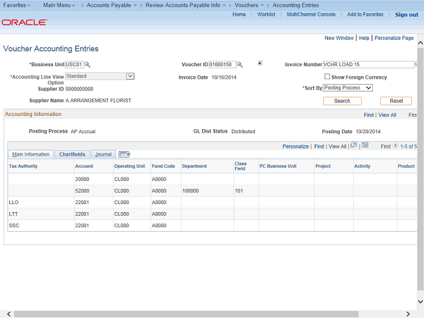
Task: Click the grid Zoom popup icon
Action: [354, 145]
